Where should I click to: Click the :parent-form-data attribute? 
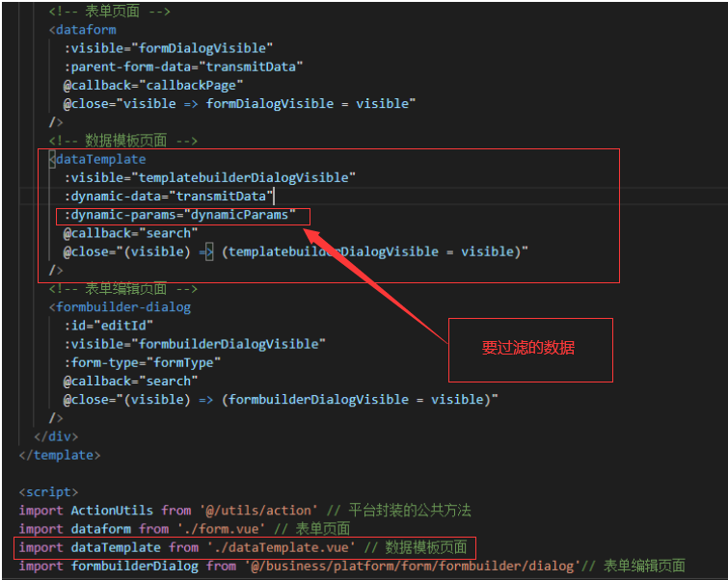[183, 66]
